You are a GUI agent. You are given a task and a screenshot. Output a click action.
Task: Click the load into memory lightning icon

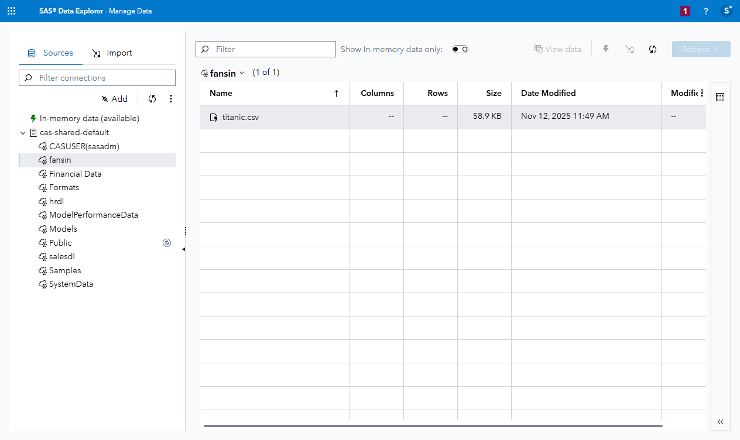pos(606,49)
